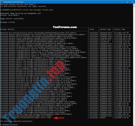This screenshot has height=126, width=135.
Task: Click the Update release type cell
Action: pyautogui.click(x=103, y=118)
